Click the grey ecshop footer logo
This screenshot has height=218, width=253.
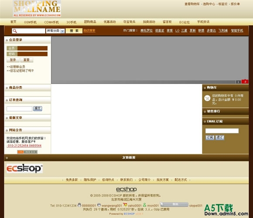(x=126, y=189)
